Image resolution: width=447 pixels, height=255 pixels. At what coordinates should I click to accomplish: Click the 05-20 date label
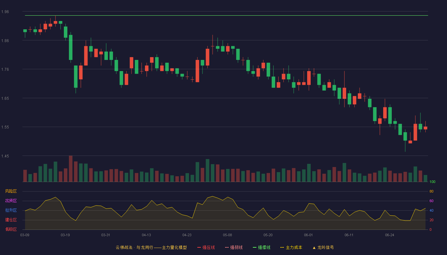pos(268,235)
